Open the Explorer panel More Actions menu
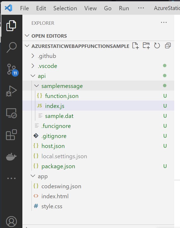The image size is (180, 228). point(164,22)
